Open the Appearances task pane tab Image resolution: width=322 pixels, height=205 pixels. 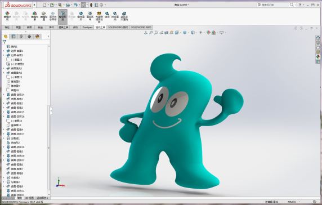[318, 57]
